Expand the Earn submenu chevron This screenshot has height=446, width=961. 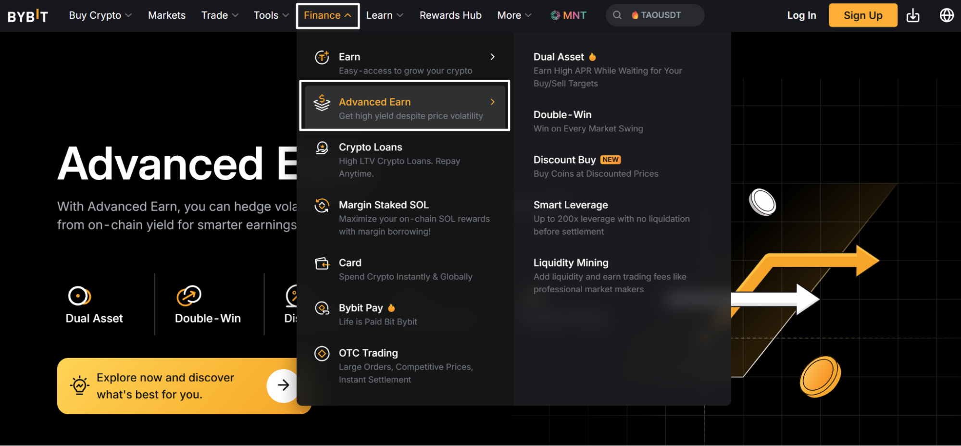492,57
